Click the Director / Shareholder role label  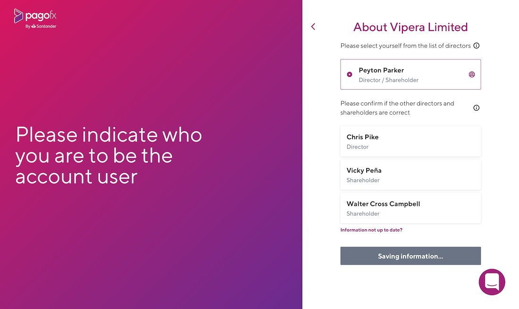coord(389,80)
